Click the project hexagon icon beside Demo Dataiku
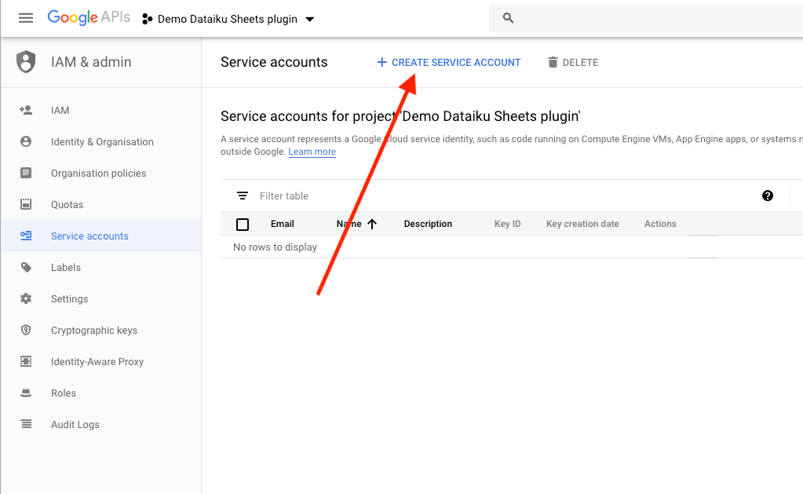Image resolution: width=803 pixels, height=494 pixels. click(148, 19)
